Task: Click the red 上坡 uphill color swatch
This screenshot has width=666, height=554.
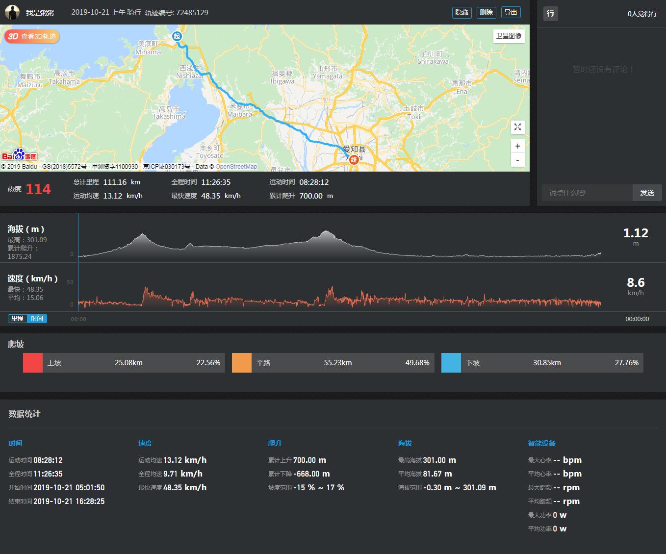Action: point(33,363)
